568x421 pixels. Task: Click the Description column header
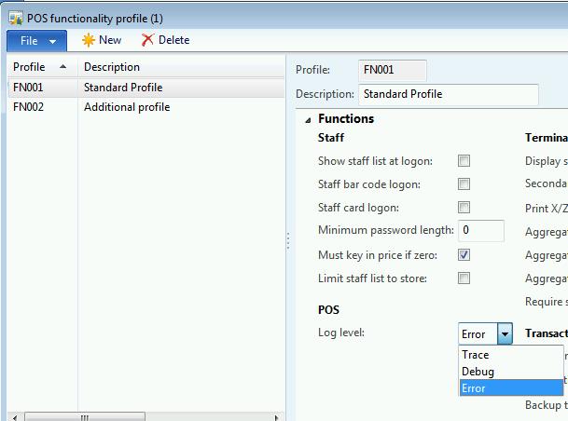point(112,67)
